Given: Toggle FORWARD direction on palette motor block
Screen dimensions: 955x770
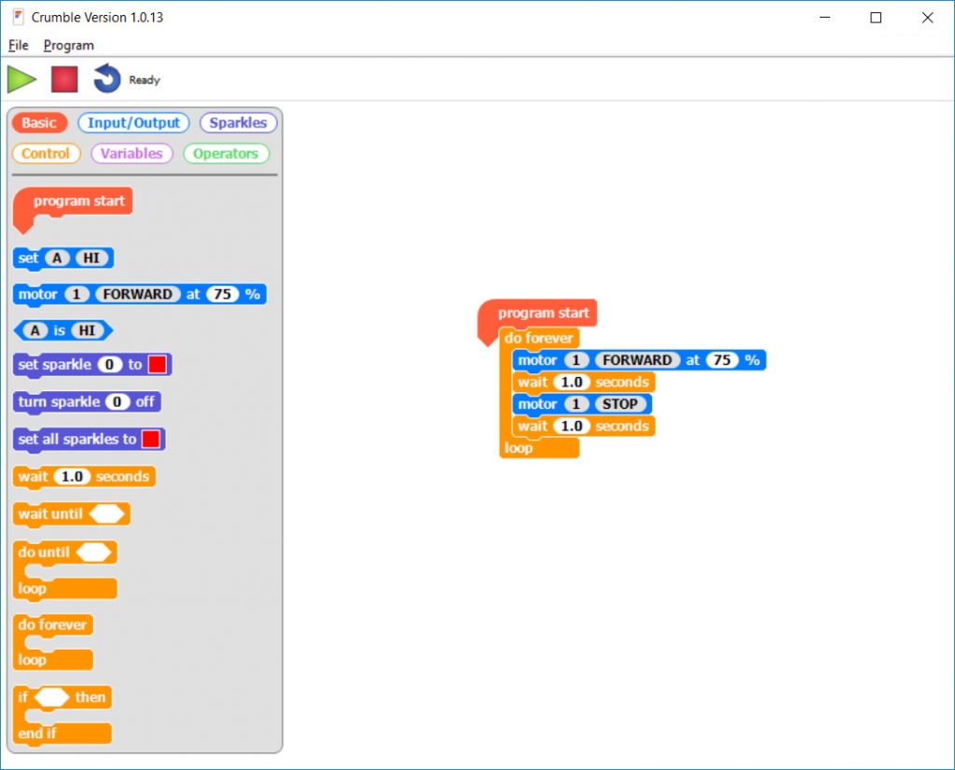Looking at the screenshot, I should point(137,294).
